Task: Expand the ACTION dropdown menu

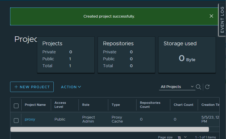Action: (71, 87)
